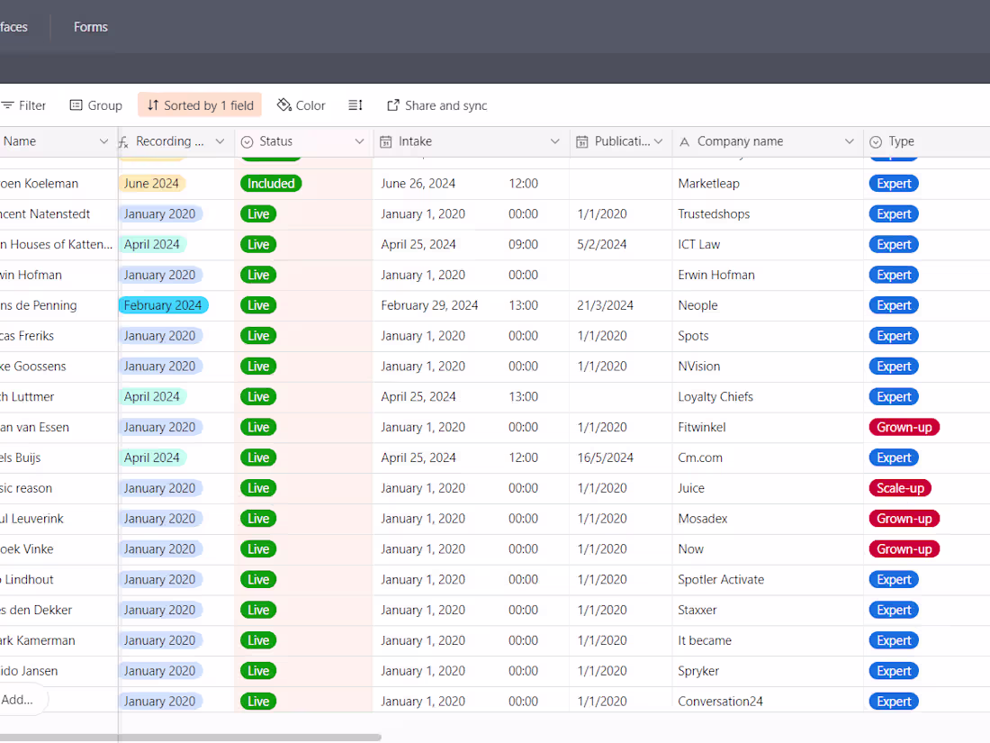The image size is (990, 743).
Task: Click the Scale-up badge on the Juice row
Action: [900, 487]
